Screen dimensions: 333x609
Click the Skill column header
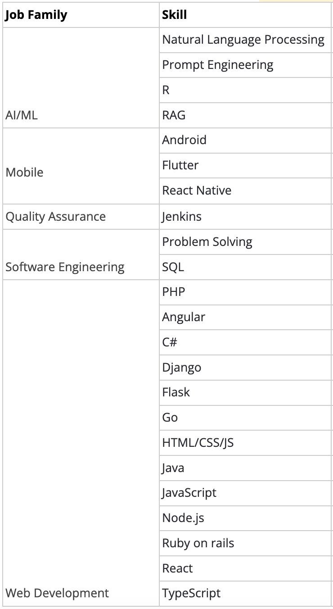[175, 15]
